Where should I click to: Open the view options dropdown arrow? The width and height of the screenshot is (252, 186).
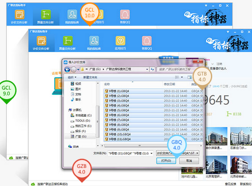(x=182, y=77)
